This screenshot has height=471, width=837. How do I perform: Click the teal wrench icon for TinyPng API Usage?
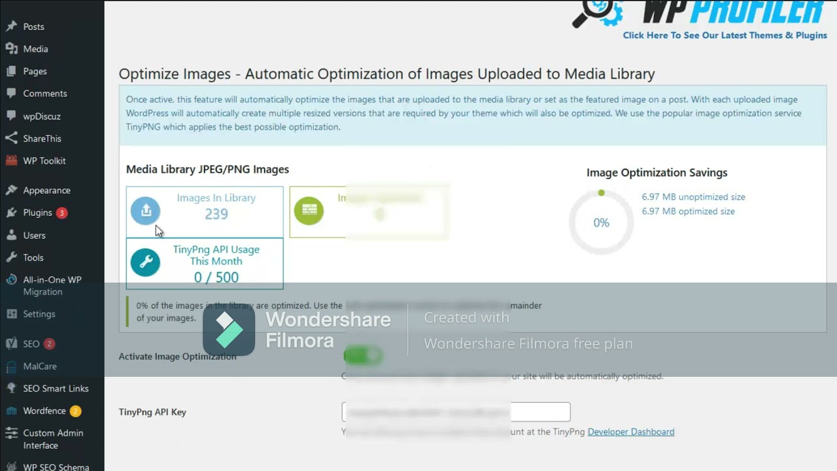click(x=145, y=263)
